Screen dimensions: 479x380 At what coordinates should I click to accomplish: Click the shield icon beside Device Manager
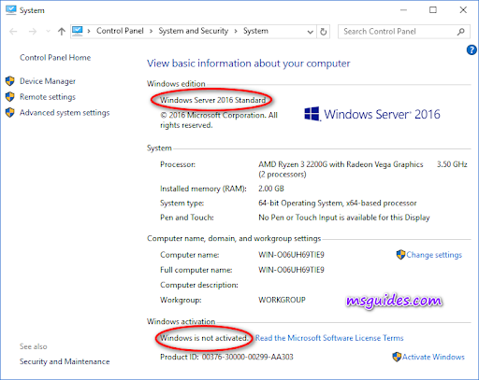click(10, 81)
